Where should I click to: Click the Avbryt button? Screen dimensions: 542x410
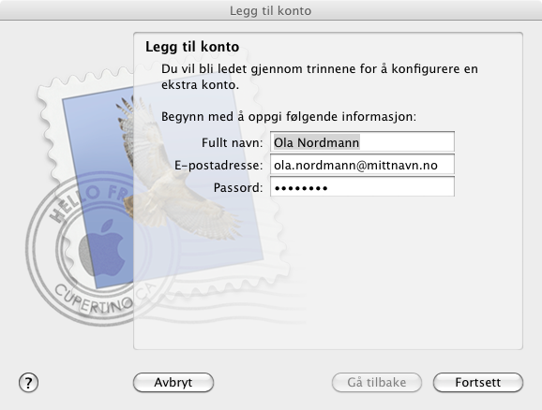pyautogui.click(x=173, y=383)
